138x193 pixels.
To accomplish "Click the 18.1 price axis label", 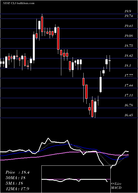I will (128, 66).
